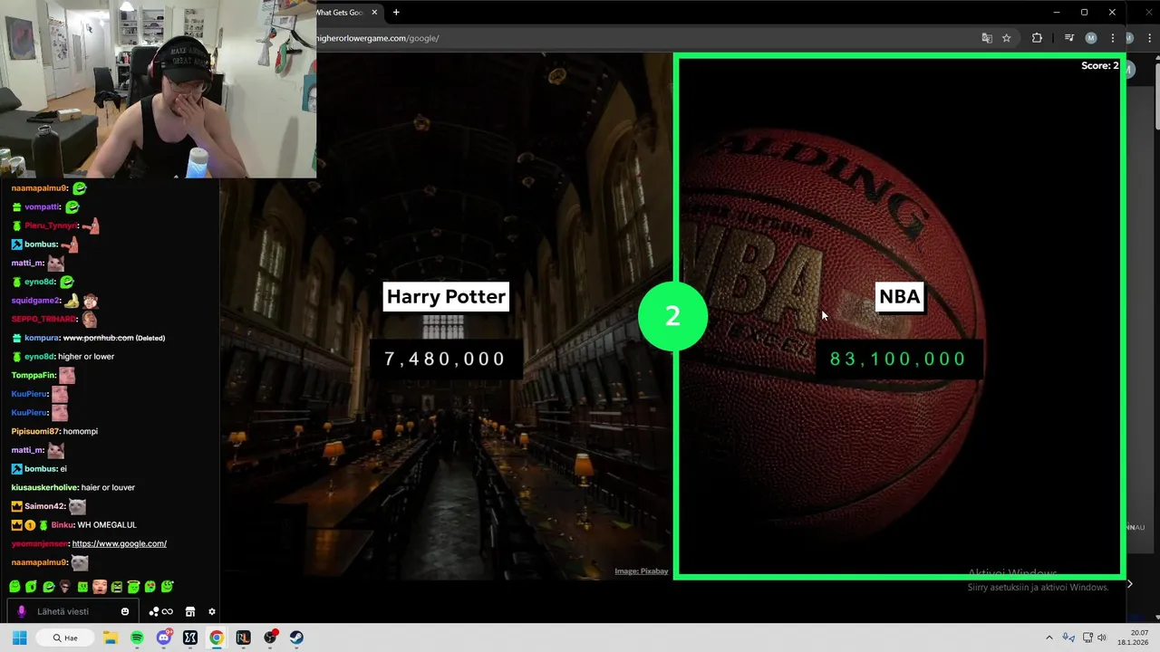Pick the open-mouth face photo emote

pyautogui.click(x=99, y=587)
